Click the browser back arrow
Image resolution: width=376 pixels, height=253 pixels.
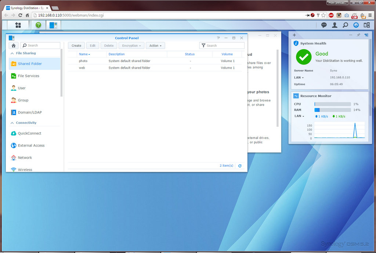point(6,15)
